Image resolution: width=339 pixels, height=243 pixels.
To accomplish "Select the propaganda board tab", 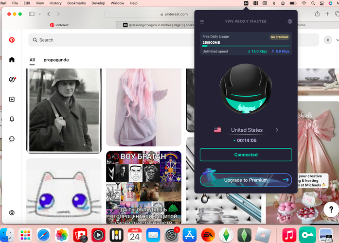I will 56,60.
